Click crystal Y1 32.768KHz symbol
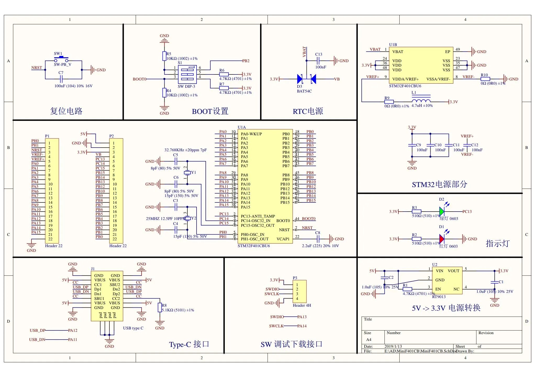This screenshot has width=536, height=378. pyautogui.click(x=187, y=172)
